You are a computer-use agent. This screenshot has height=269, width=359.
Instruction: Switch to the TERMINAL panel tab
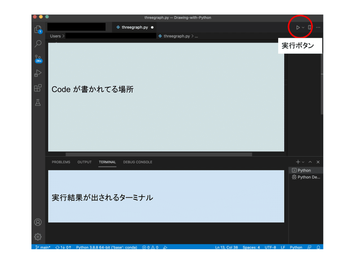107,162
